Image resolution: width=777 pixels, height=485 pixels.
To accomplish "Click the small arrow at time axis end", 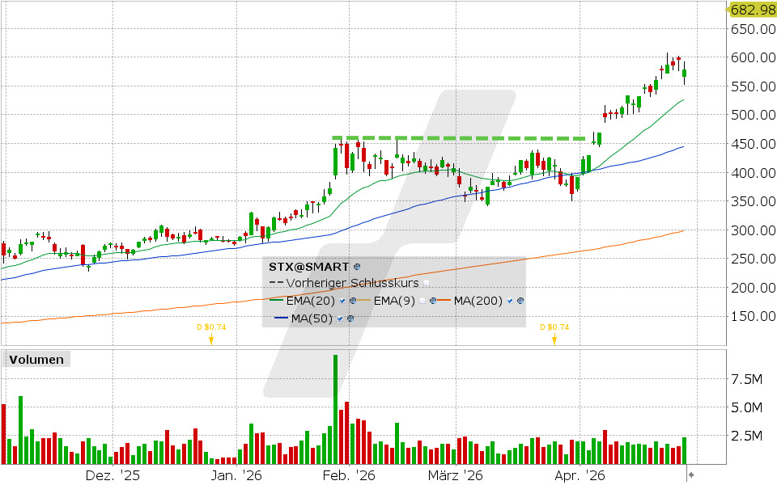I will (690, 474).
